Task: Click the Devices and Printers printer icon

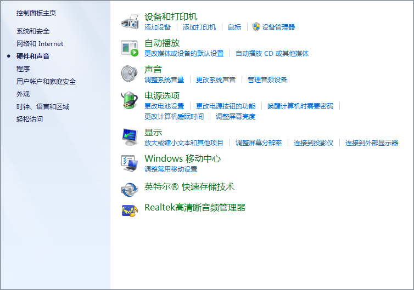Action: [x=130, y=21]
